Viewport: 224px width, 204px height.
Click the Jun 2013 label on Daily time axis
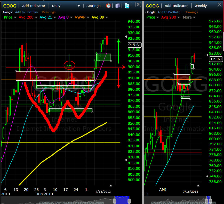point(45,194)
